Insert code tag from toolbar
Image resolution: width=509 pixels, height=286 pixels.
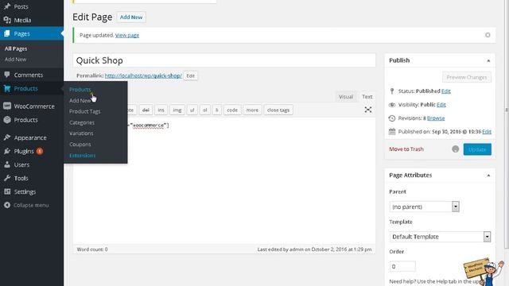[232, 110]
